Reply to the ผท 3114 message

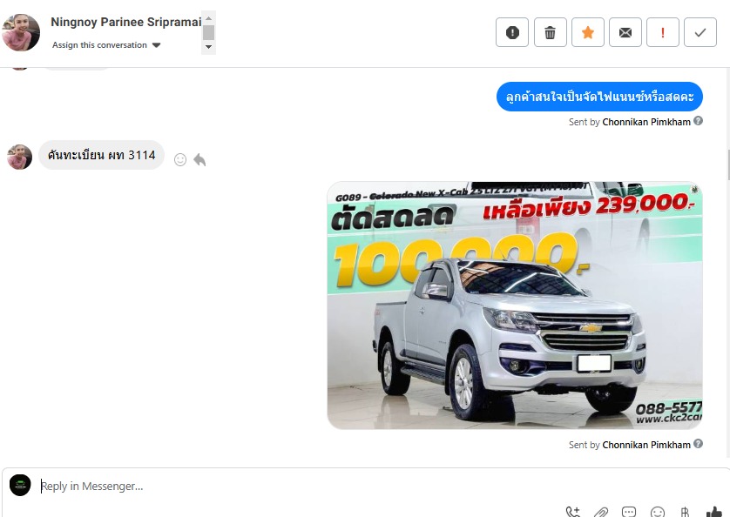(199, 159)
